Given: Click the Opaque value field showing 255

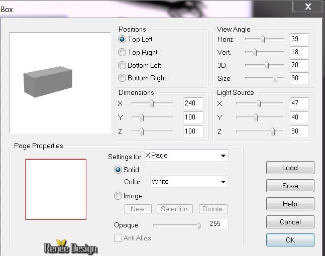Looking at the screenshot, I should pos(218,224).
